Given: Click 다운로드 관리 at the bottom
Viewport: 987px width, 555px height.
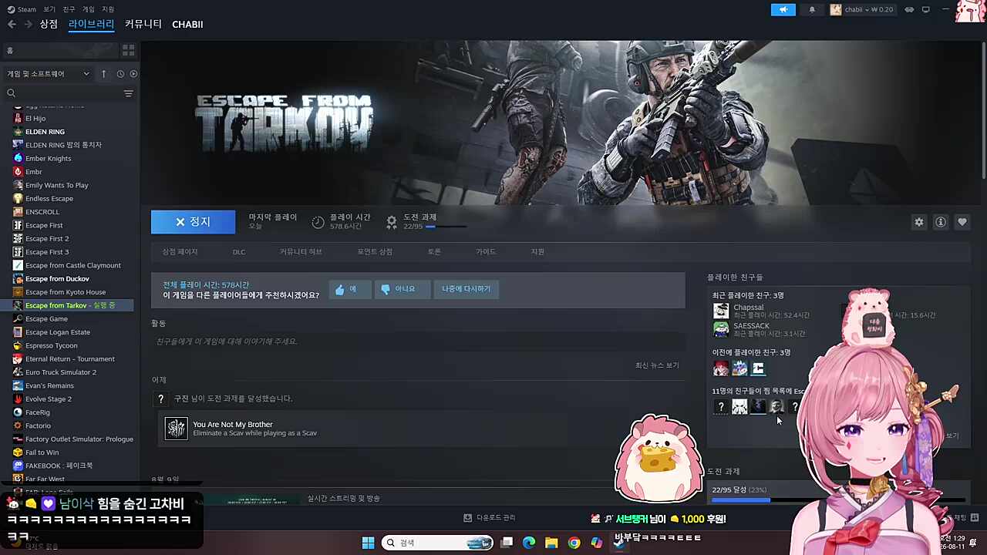Looking at the screenshot, I should click(490, 518).
